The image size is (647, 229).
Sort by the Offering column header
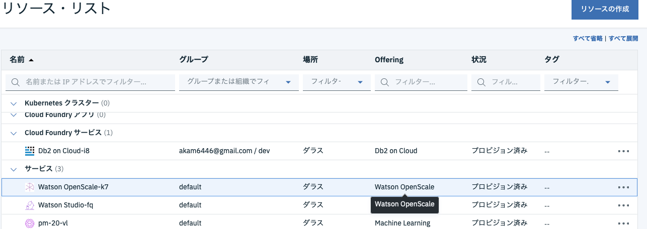[x=389, y=60]
